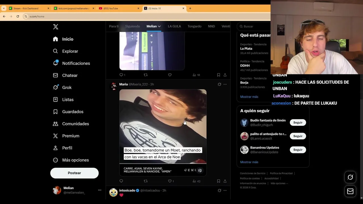This screenshot has height=204, width=363.
Task: Bookmark Maria's post
Action: [218, 181]
